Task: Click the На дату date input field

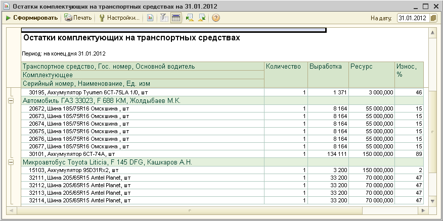Action: [x=413, y=18]
